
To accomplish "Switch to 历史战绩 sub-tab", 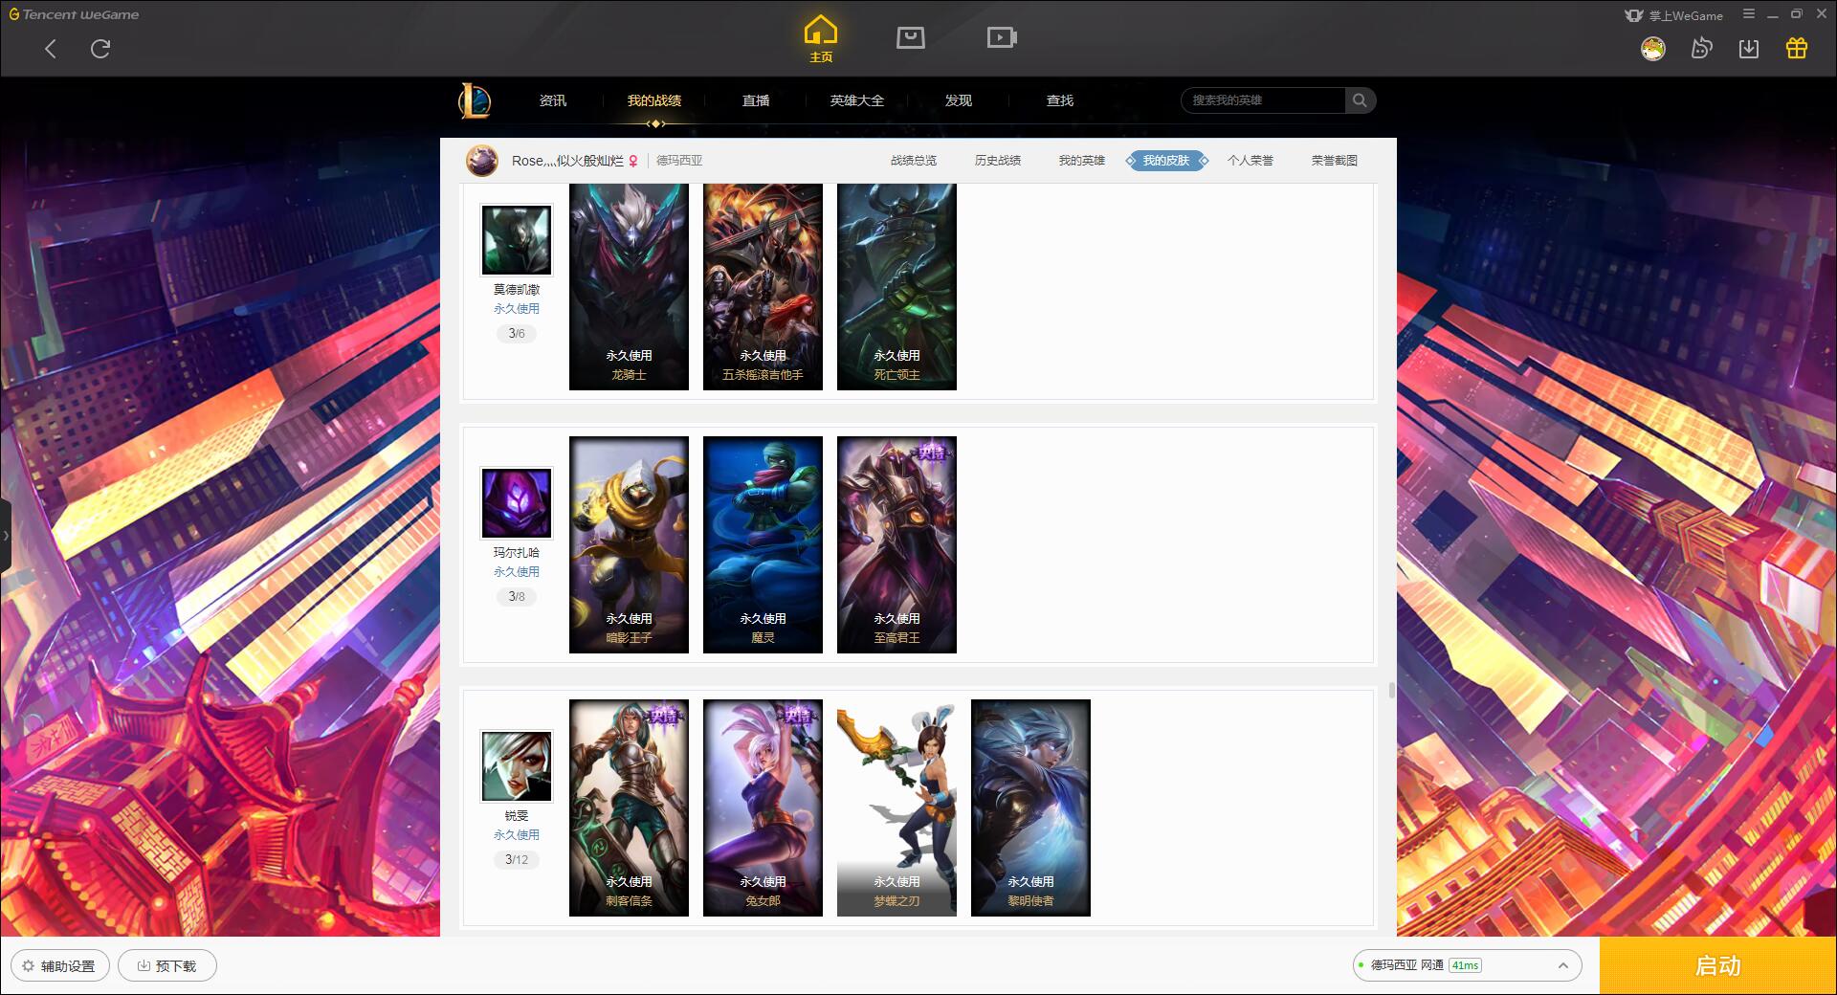I will point(998,161).
